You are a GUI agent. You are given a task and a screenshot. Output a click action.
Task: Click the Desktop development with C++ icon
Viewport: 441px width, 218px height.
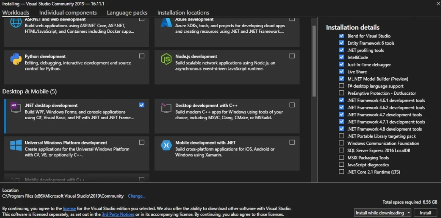point(166,108)
